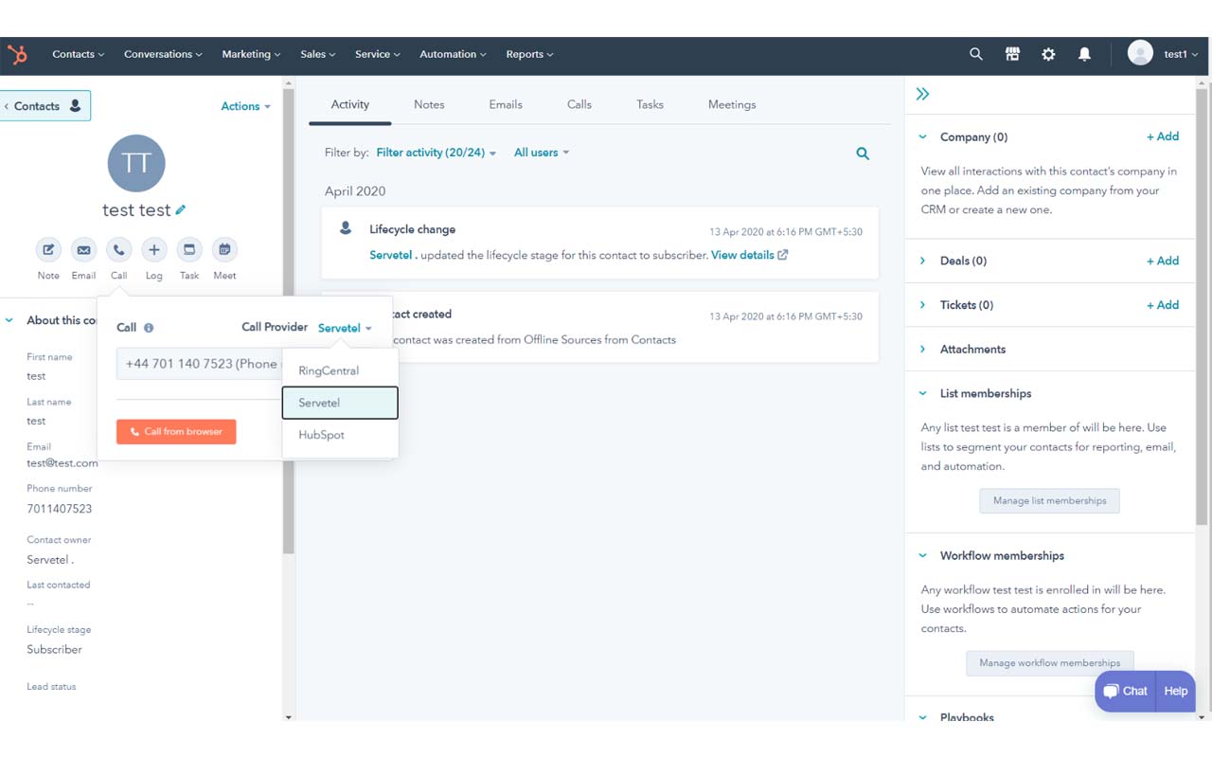This screenshot has height=758, width=1212.
Task: Expand the Deals (0) section
Action: [922, 261]
